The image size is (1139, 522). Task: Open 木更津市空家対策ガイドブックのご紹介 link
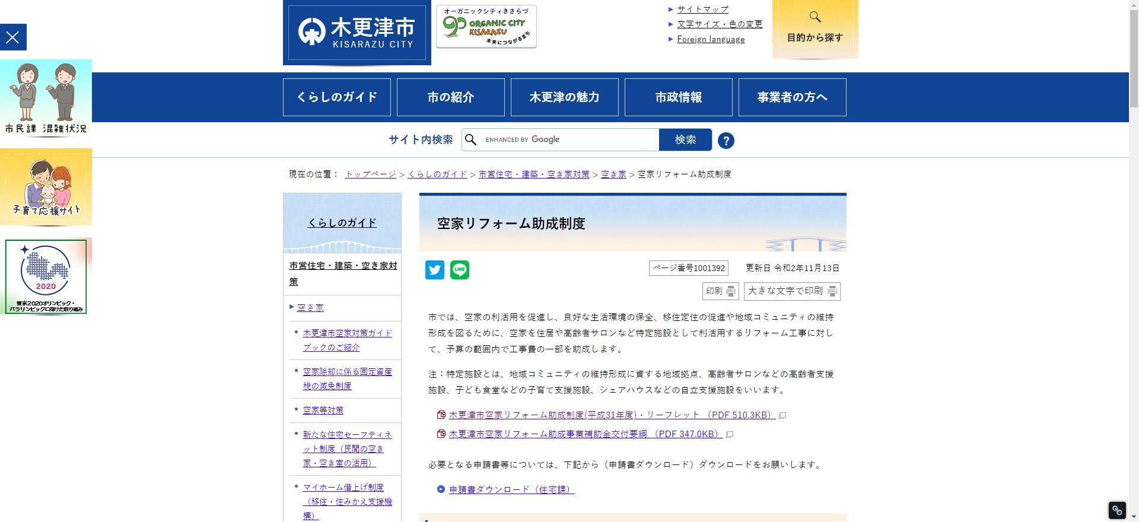[348, 340]
